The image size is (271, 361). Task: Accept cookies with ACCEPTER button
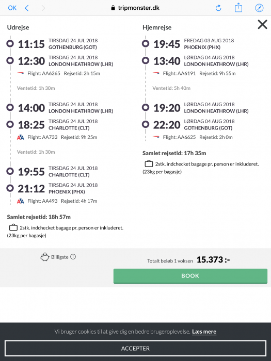click(135, 348)
